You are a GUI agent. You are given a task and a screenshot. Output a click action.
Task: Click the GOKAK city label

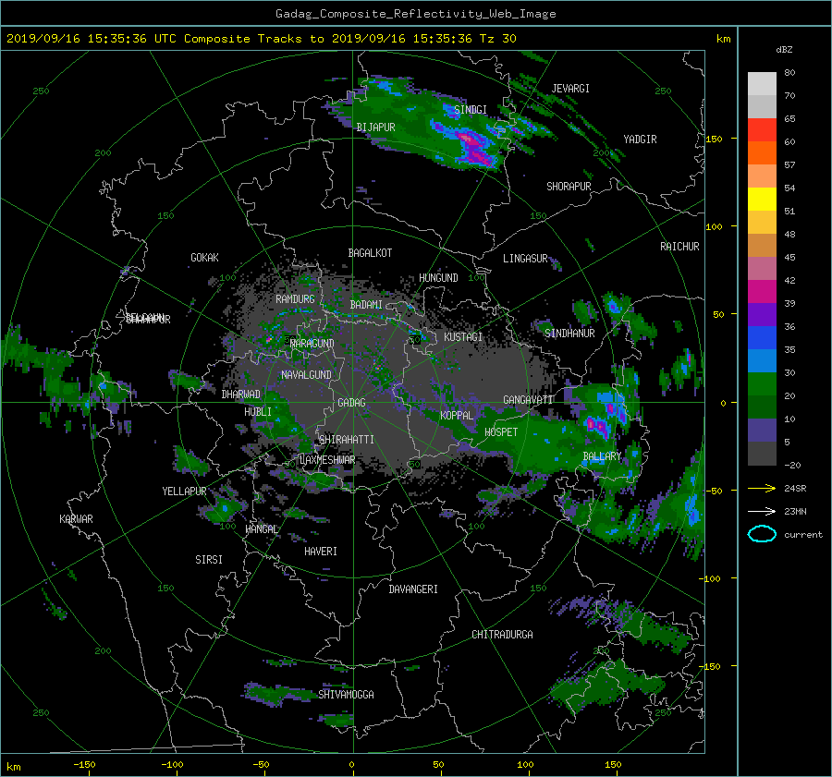point(205,258)
